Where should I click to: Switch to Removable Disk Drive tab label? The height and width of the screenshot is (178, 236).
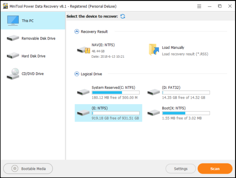pos(39,38)
